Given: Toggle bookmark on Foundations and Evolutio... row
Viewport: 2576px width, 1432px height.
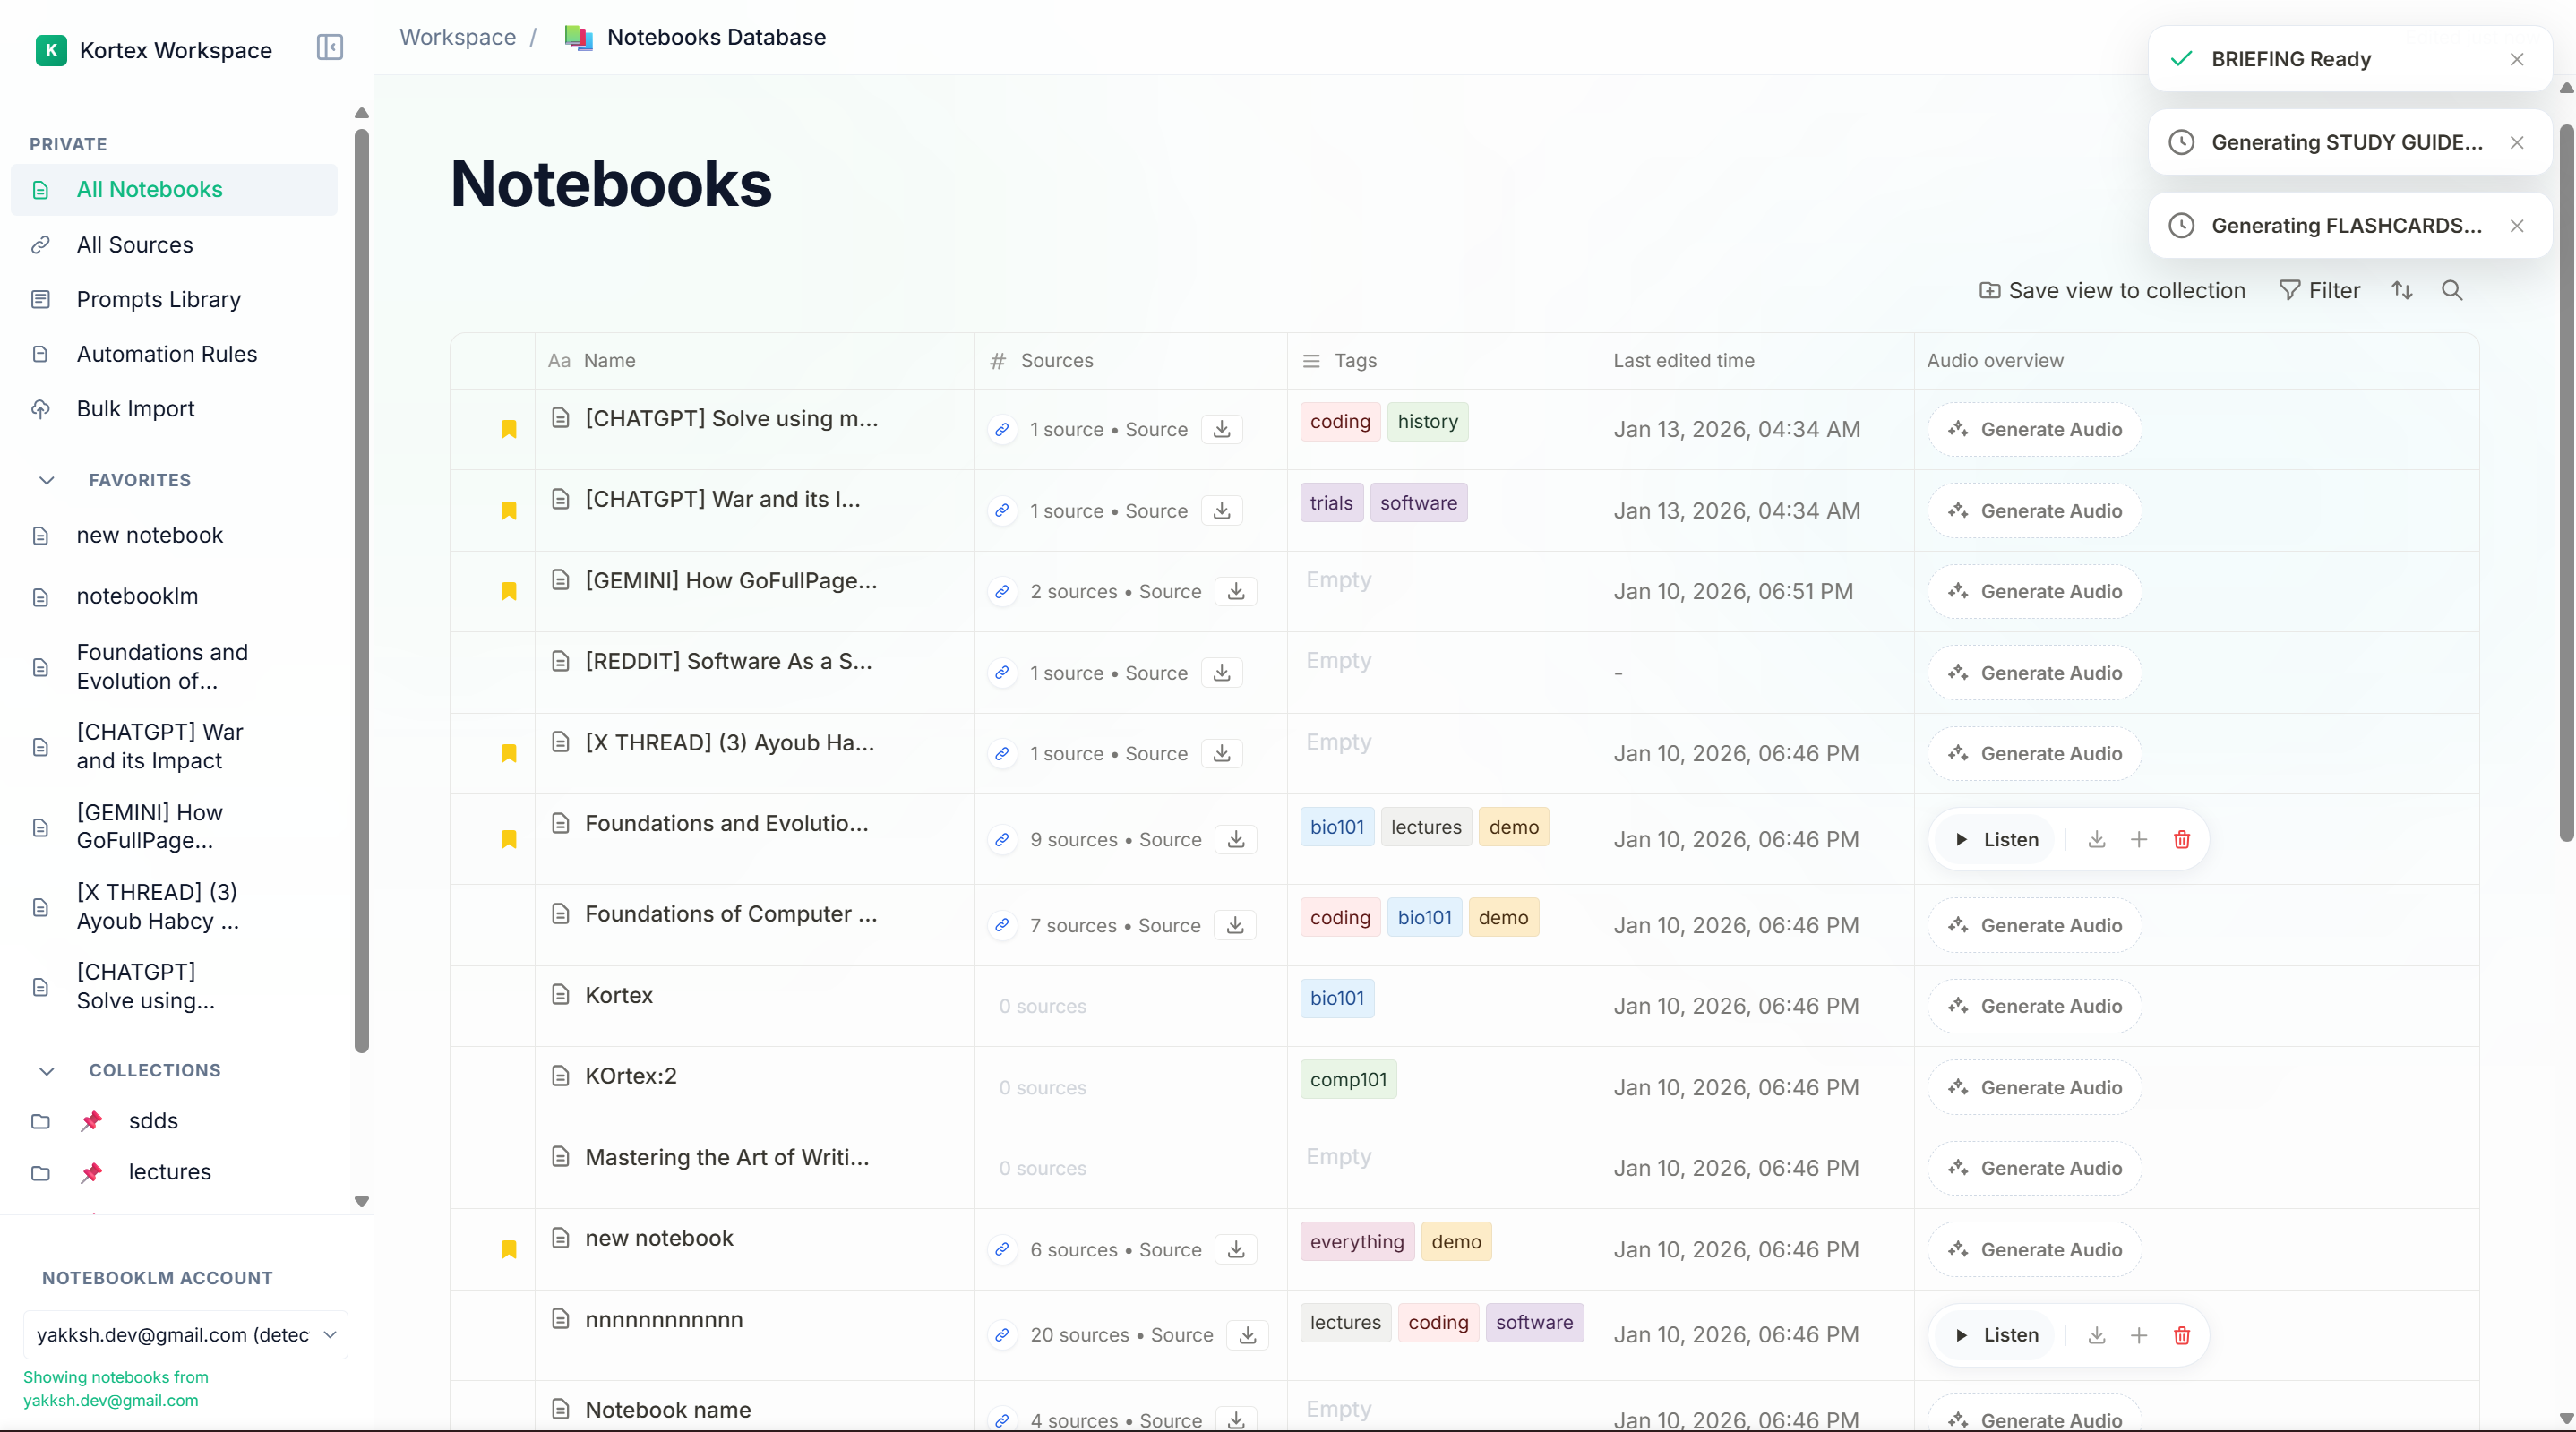Looking at the screenshot, I should pos(509,839).
